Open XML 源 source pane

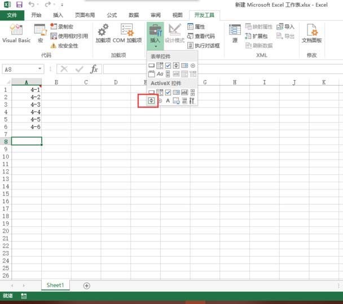pyautogui.click(x=235, y=33)
